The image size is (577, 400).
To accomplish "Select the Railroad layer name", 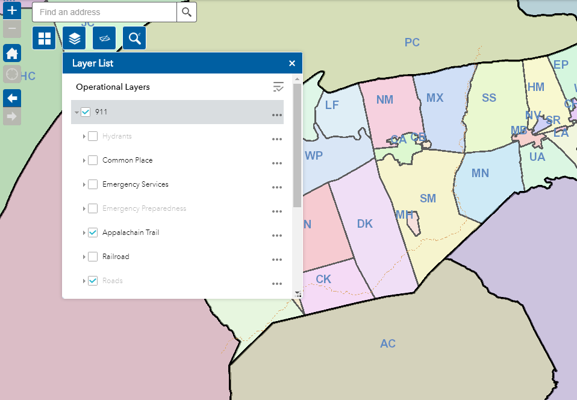I will [116, 257].
